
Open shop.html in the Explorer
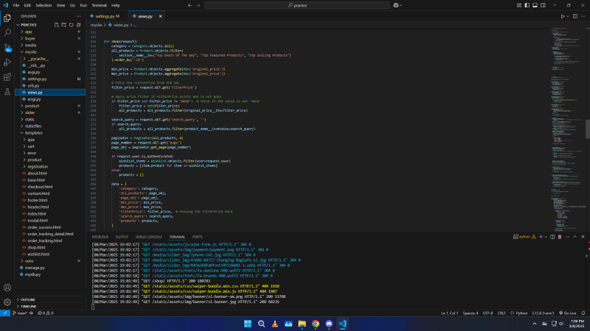click(x=36, y=247)
